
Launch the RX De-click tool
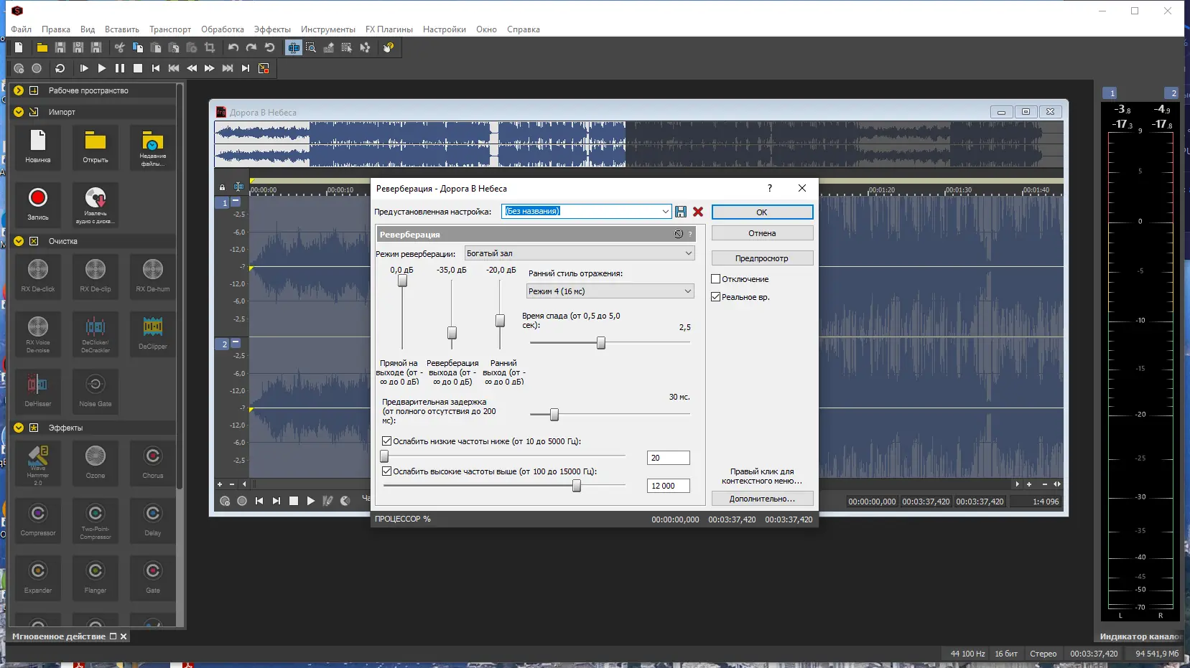(x=38, y=276)
